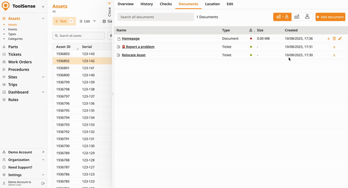Go to Categories under Assets
This screenshot has height=188, width=348.
[x=15, y=39]
